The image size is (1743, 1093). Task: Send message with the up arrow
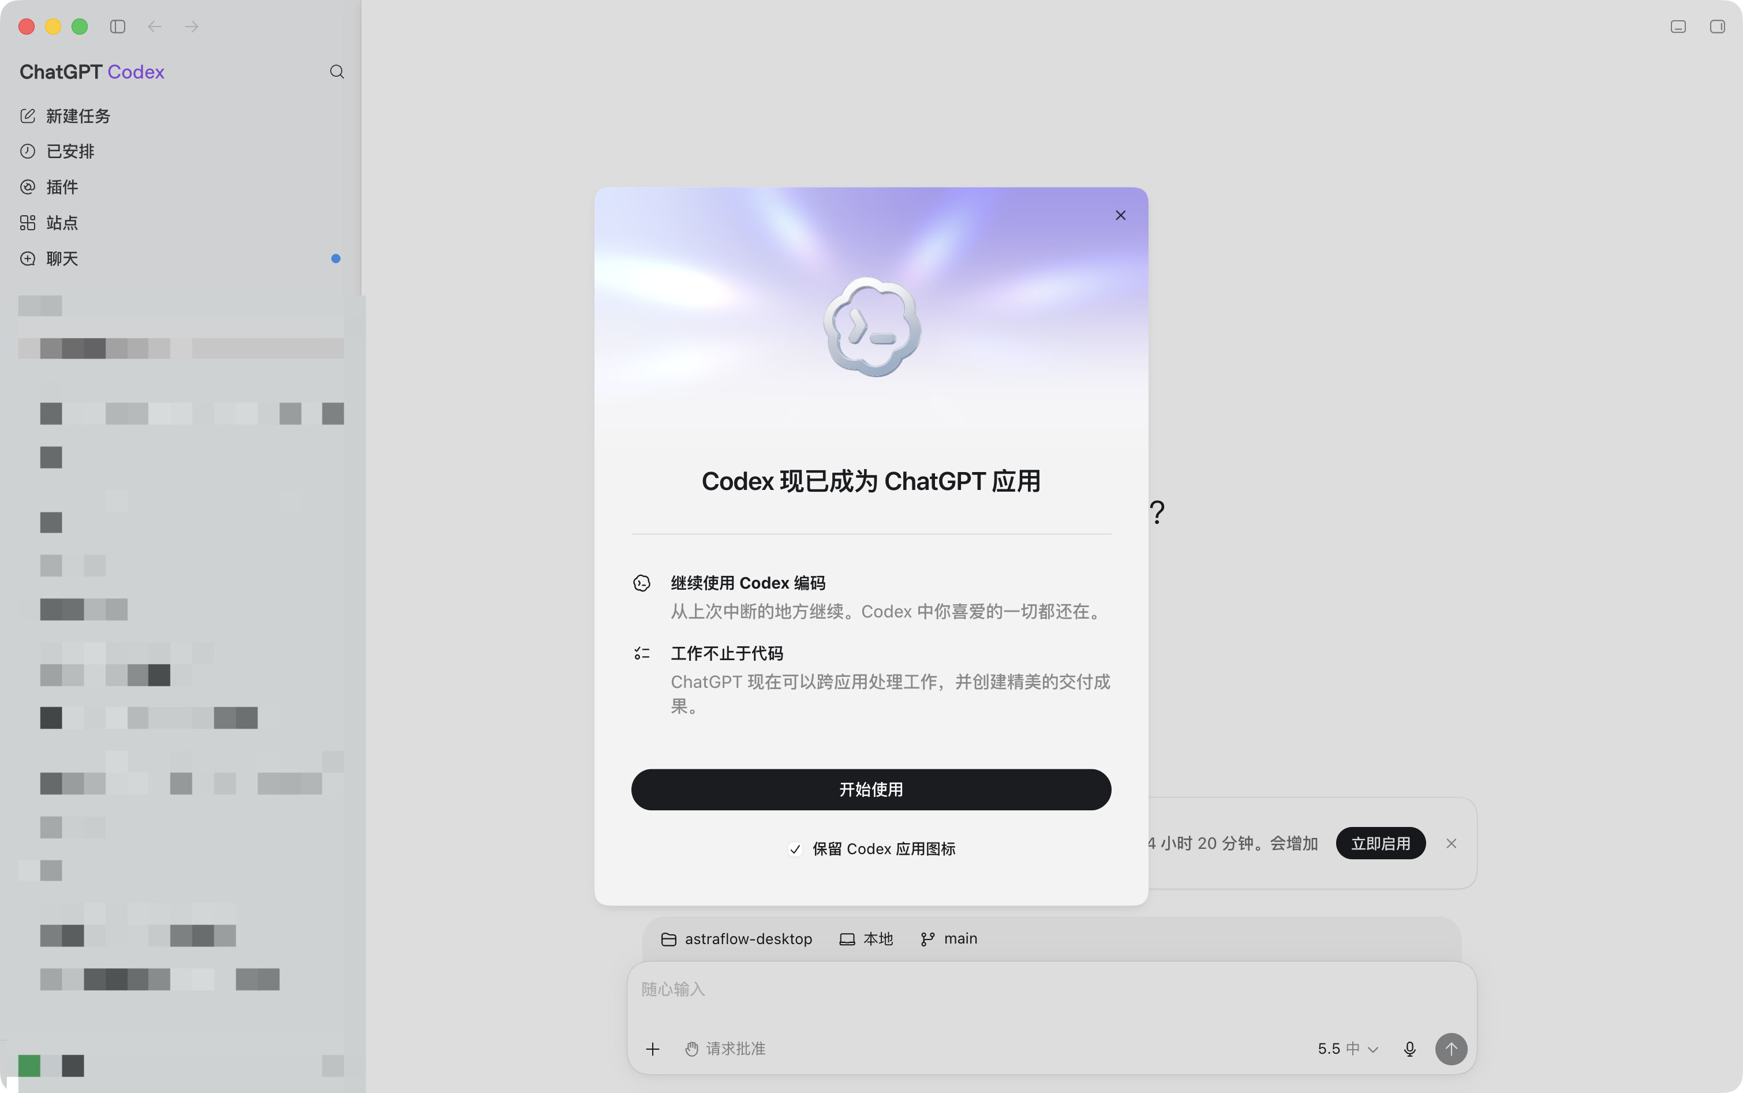coord(1451,1049)
